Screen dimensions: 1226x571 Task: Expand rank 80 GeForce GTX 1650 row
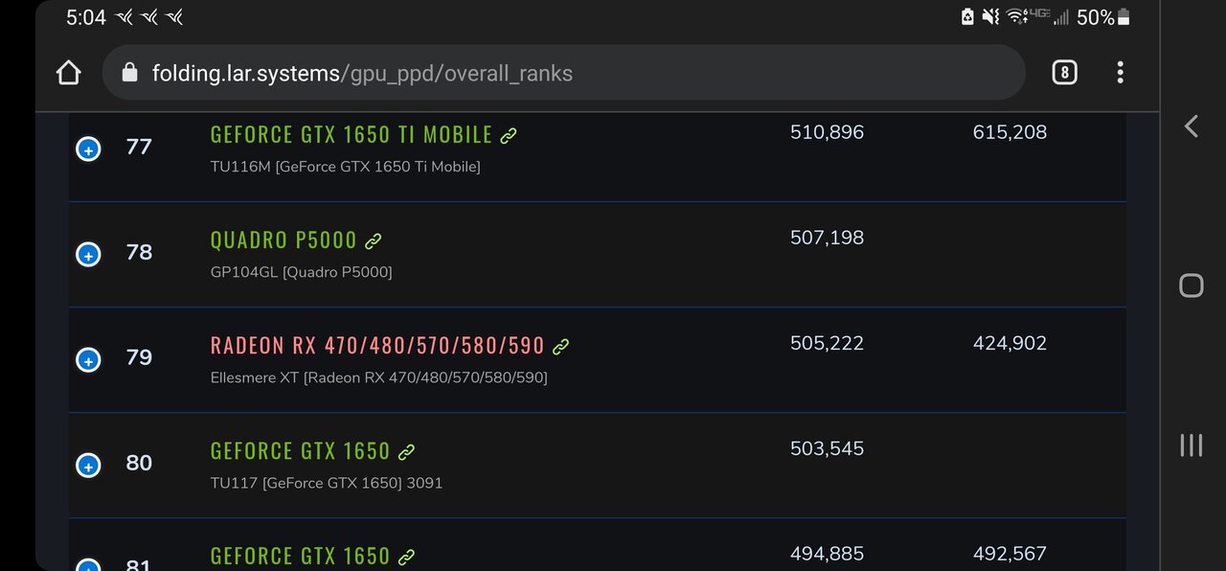click(x=88, y=465)
